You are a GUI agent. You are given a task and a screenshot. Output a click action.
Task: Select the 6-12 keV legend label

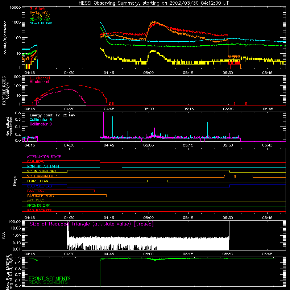[x=38, y=12]
